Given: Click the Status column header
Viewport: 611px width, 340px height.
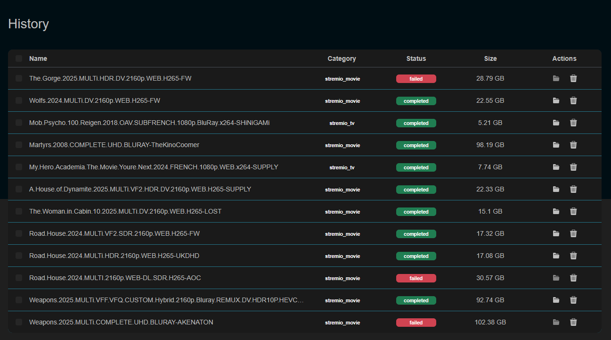Looking at the screenshot, I should click(416, 58).
